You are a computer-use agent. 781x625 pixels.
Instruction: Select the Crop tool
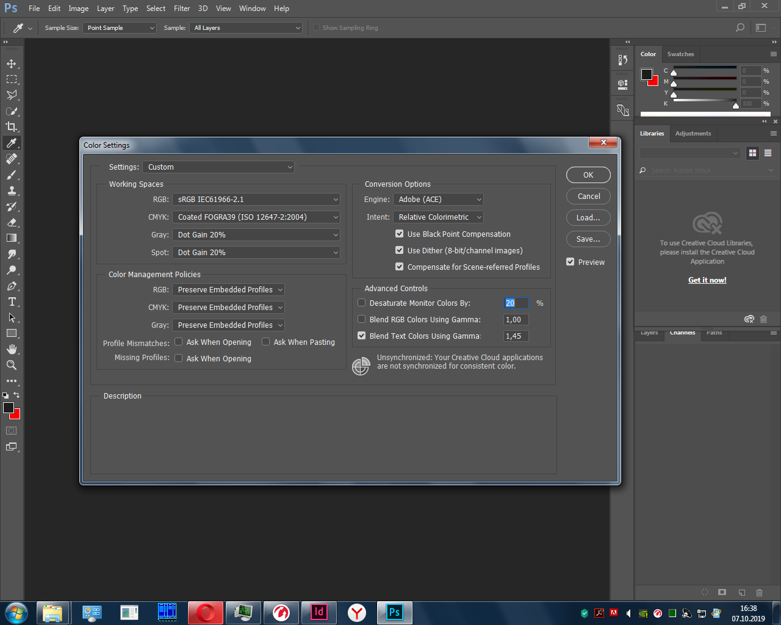coord(12,127)
